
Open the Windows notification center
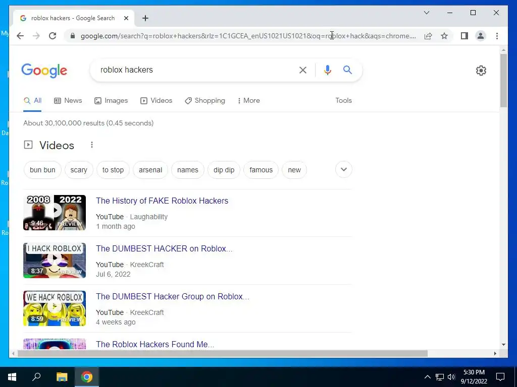tap(500, 377)
